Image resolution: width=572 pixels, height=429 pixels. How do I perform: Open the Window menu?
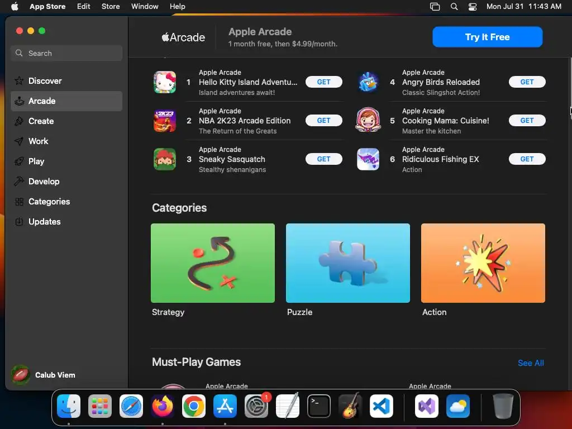pyautogui.click(x=145, y=7)
